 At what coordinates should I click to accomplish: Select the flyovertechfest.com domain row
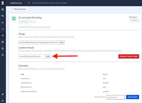(79, 87)
